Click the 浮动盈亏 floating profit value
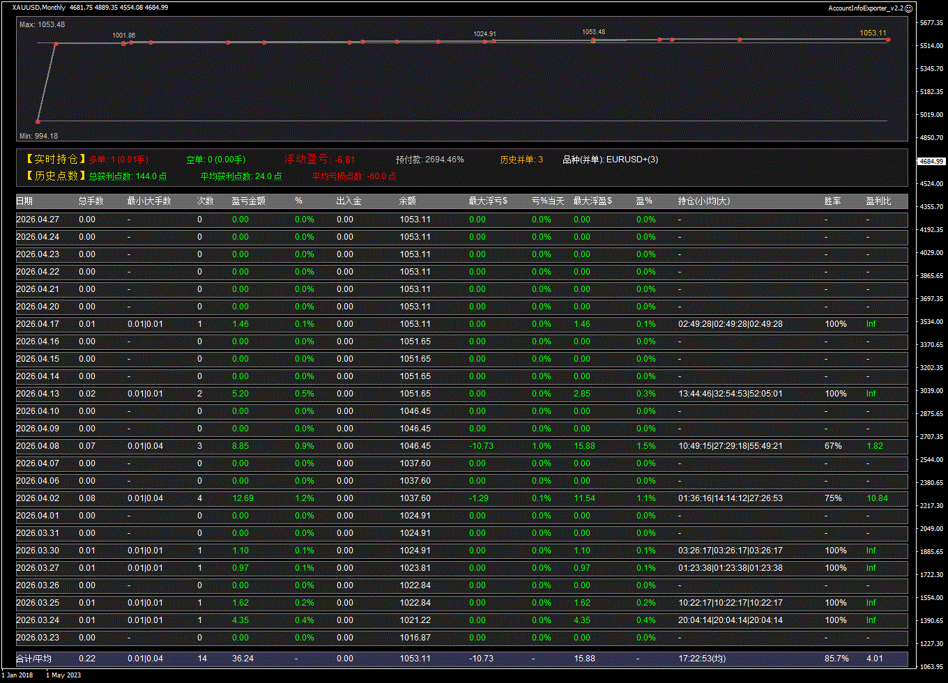 pos(345,160)
